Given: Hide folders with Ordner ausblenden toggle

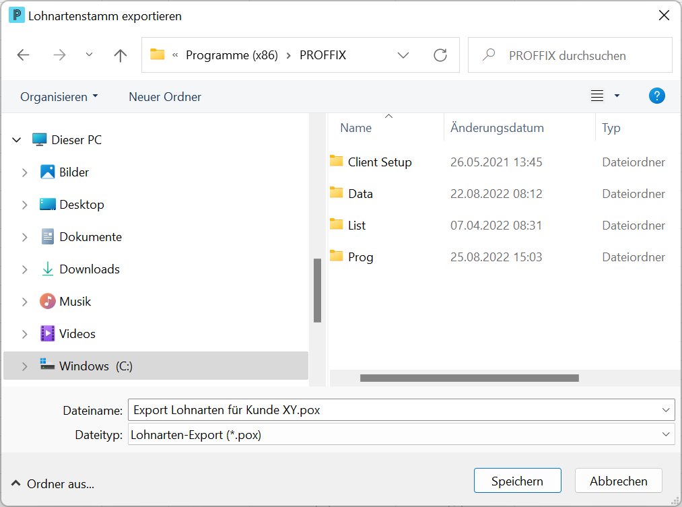Looking at the screenshot, I should point(53,484).
